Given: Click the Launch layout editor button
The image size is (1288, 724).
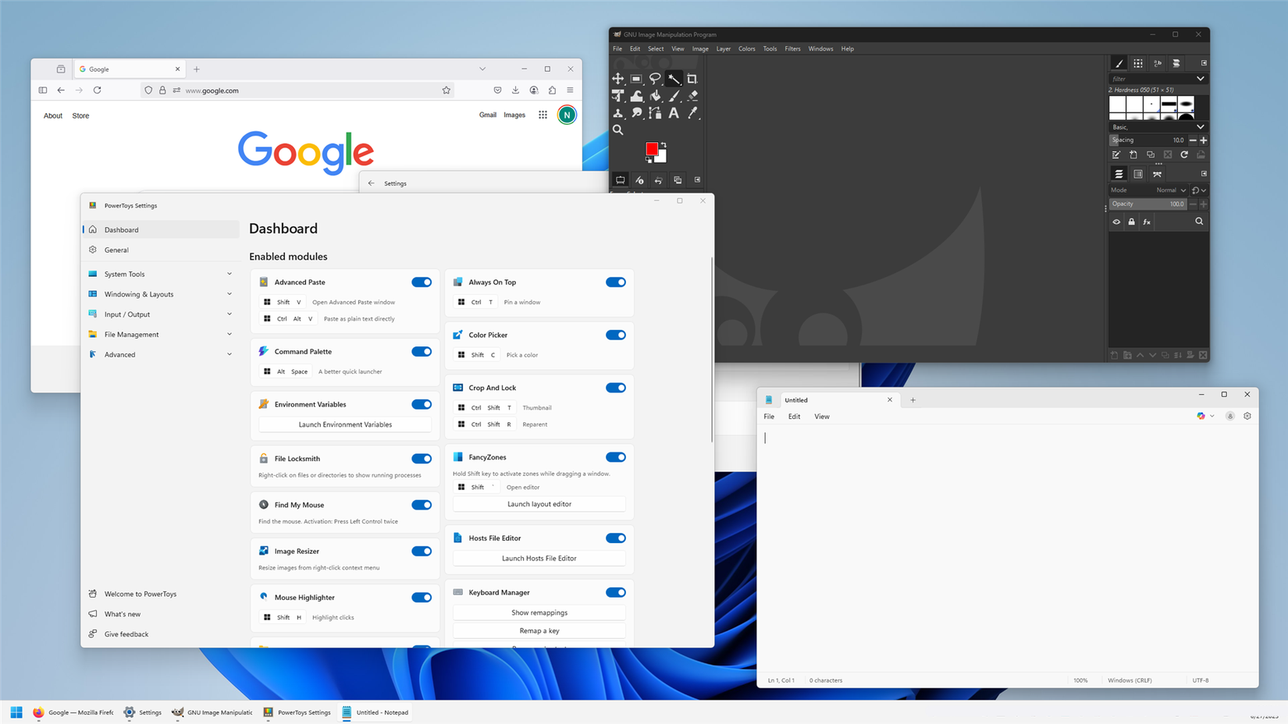Looking at the screenshot, I should pyautogui.click(x=539, y=503).
